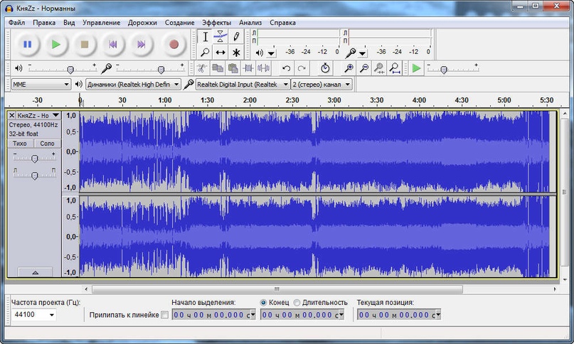Viewport: 574px width, 344px height.
Task: Select the Draw pencil tool
Action: tap(236, 36)
